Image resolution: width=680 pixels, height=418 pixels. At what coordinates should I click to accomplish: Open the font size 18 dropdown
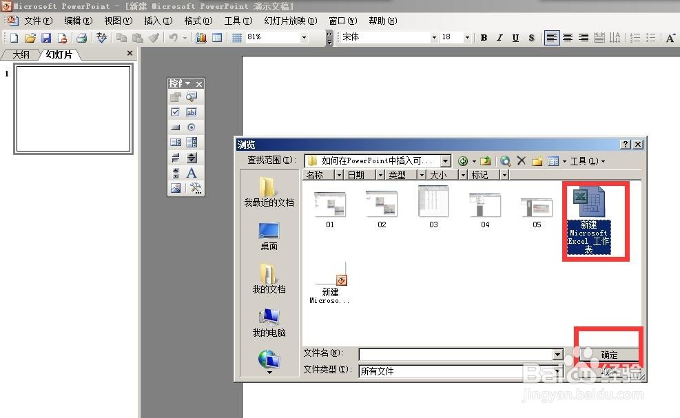click(x=467, y=38)
